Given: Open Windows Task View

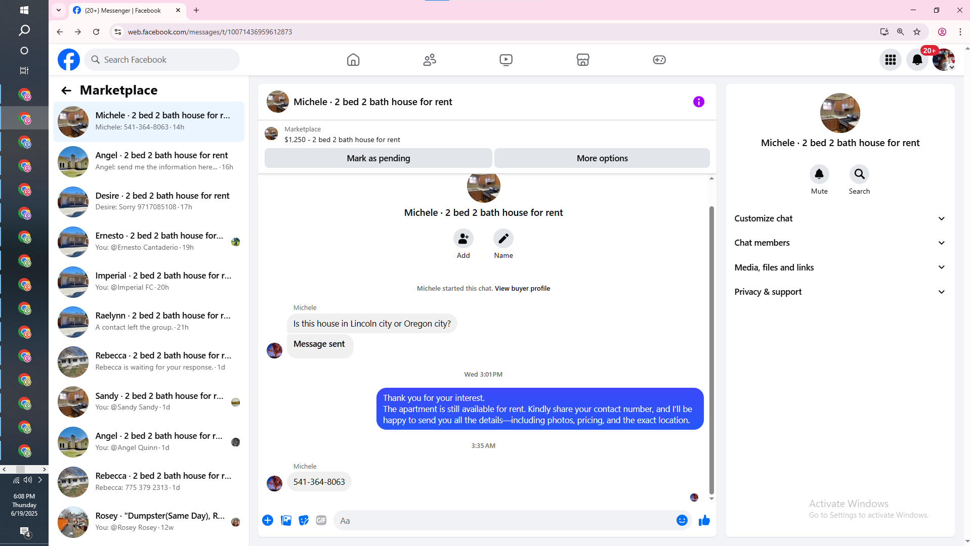Looking at the screenshot, I should tap(24, 71).
